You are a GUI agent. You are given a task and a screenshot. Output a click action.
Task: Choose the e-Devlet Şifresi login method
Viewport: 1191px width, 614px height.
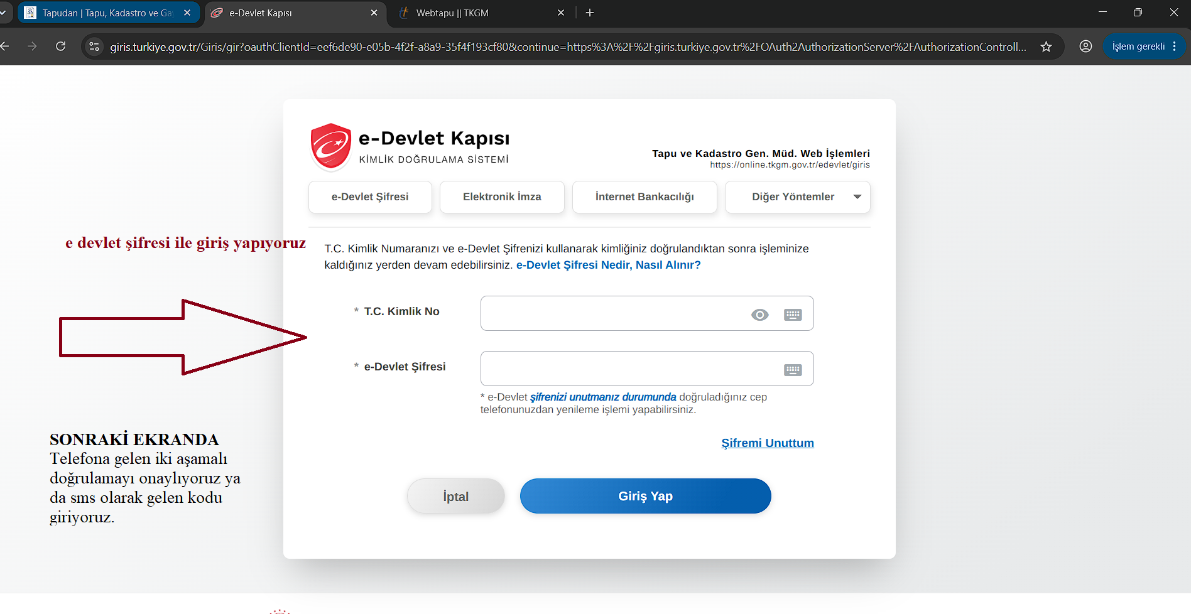coord(370,197)
